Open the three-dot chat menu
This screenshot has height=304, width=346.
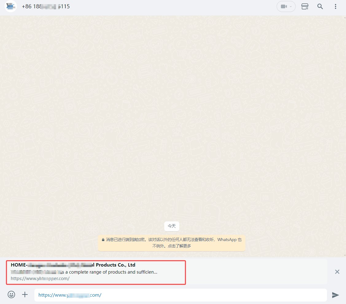click(336, 6)
